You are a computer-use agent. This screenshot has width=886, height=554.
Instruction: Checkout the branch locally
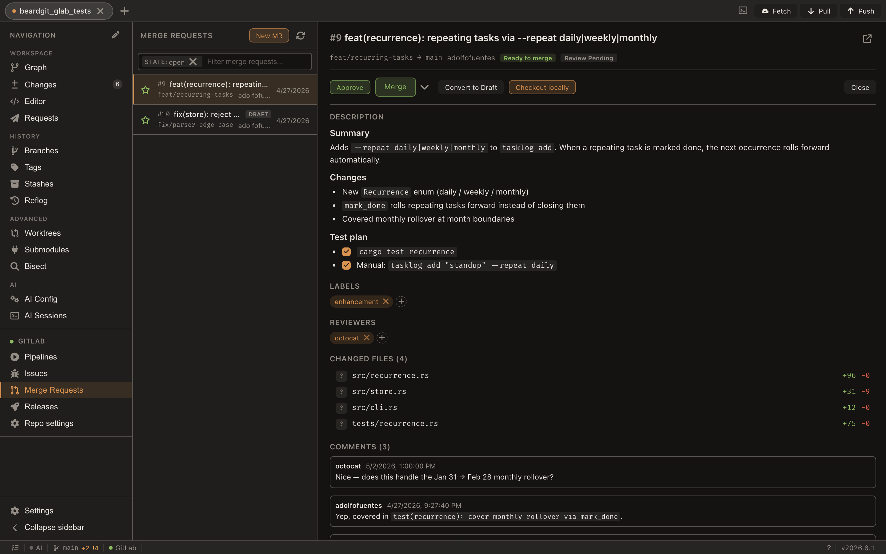pyautogui.click(x=542, y=87)
